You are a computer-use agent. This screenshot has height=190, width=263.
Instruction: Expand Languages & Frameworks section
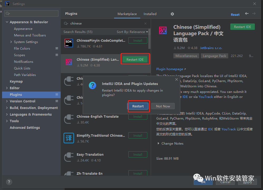coord(7,114)
